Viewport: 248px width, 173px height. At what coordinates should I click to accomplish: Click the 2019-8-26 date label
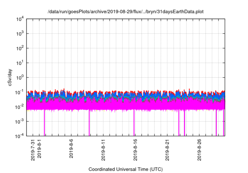tap(199, 150)
